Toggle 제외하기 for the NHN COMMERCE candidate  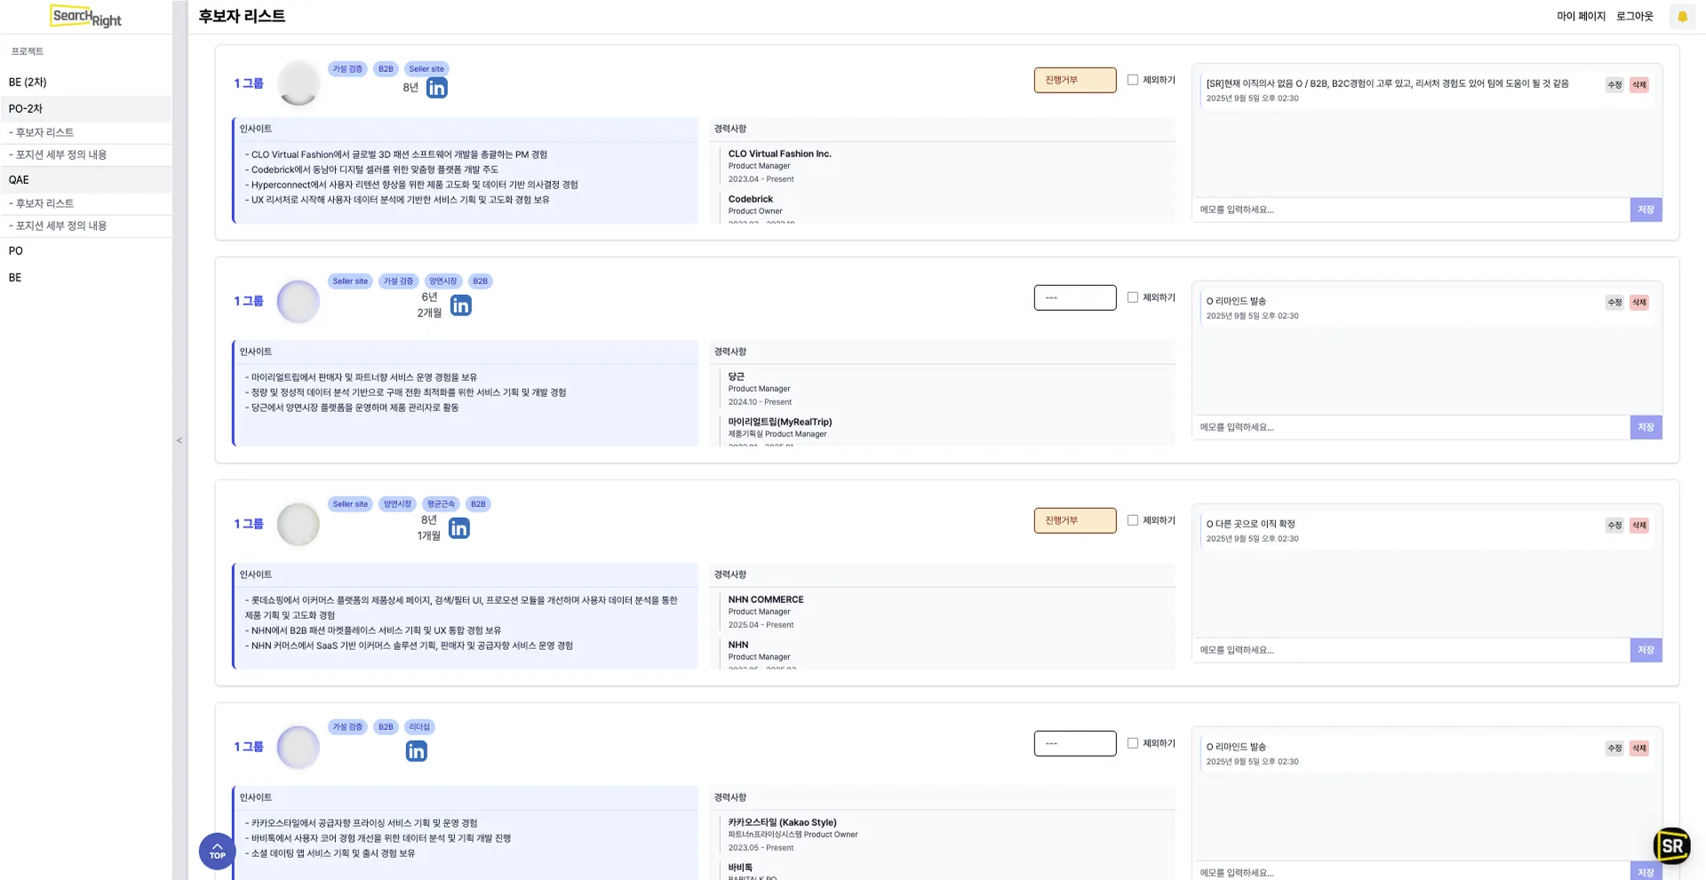[1132, 520]
